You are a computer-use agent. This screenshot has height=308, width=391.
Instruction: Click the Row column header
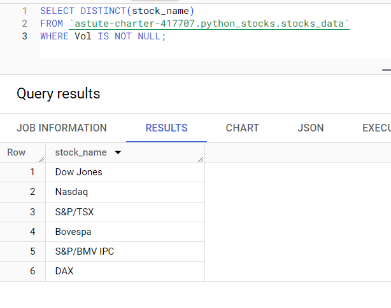(x=16, y=152)
